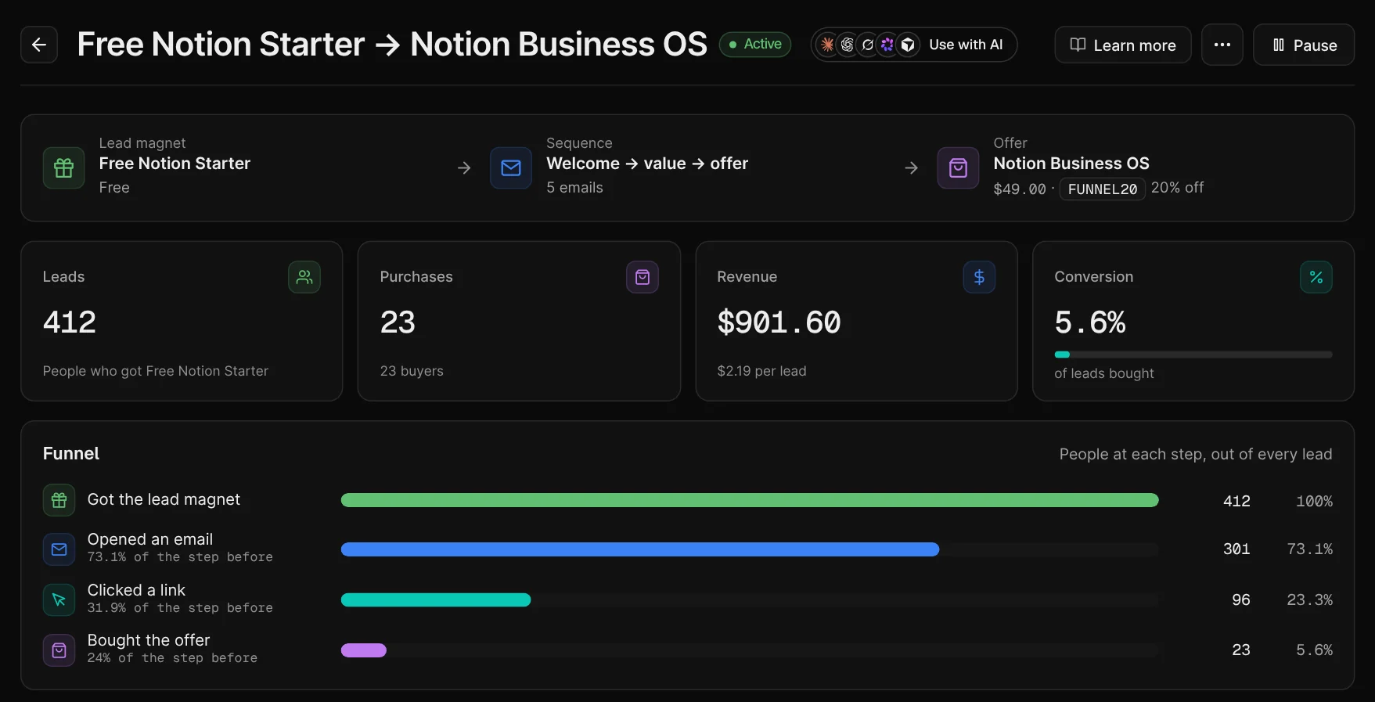This screenshot has width=1375, height=702.
Task: Pause the funnel
Action: (x=1304, y=45)
